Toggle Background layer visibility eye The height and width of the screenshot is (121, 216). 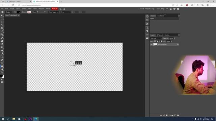coord(152,44)
